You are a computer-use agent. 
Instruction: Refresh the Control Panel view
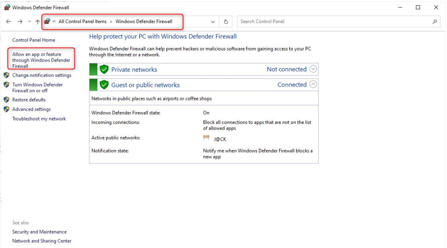[x=226, y=22]
